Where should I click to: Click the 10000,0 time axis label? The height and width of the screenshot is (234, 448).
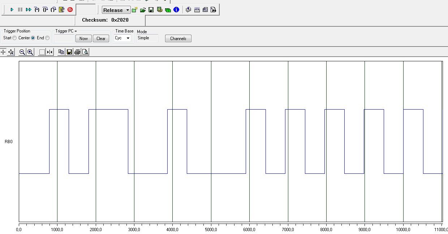tap(403, 229)
